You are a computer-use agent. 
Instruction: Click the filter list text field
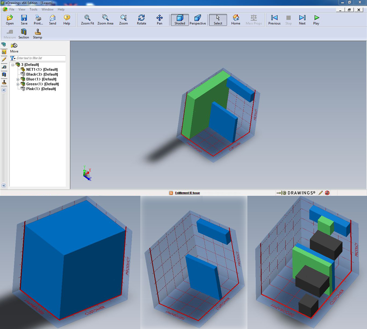pyautogui.click(x=40, y=58)
